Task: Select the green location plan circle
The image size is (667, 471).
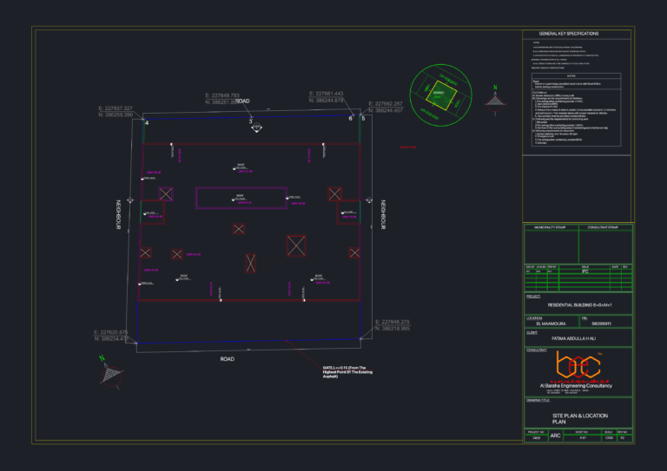Action: 440,95
